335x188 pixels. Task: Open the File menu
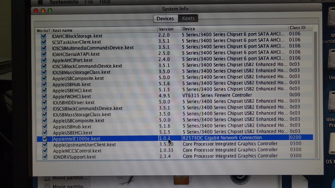pyautogui.click(x=89, y=2)
